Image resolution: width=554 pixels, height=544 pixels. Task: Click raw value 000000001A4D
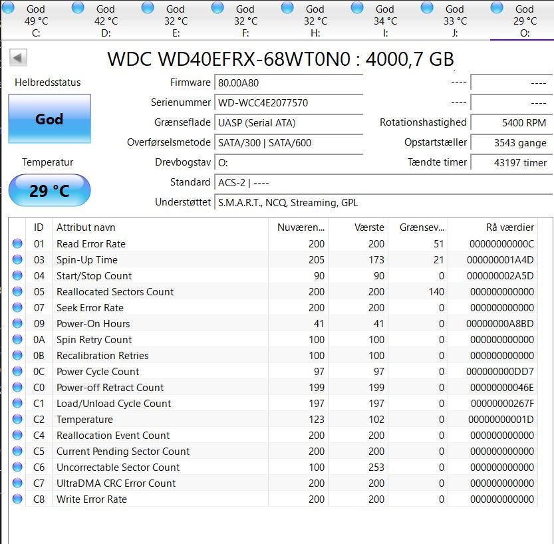[x=500, y=259]
